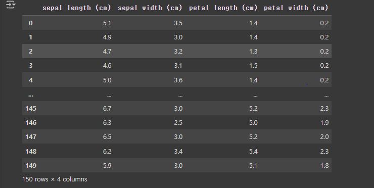Select row index 0
Viewport: 374px width, 188px height.
(31, 23)
